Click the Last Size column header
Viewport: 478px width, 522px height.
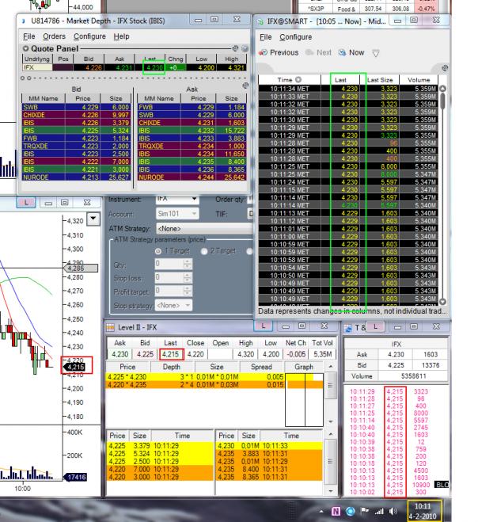380,80
